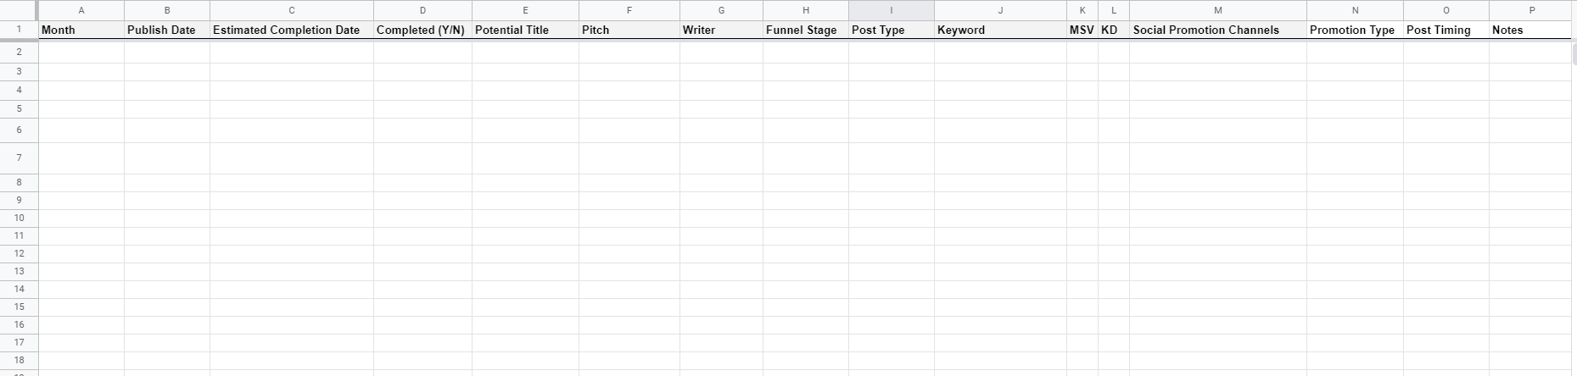Select entire column I via its letter
The width and height of the screenshot is (1577, 376).
click(891, 10)
